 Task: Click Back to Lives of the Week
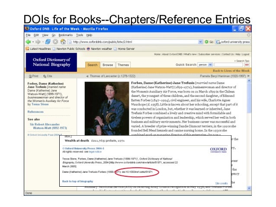[x=231, y=71]
